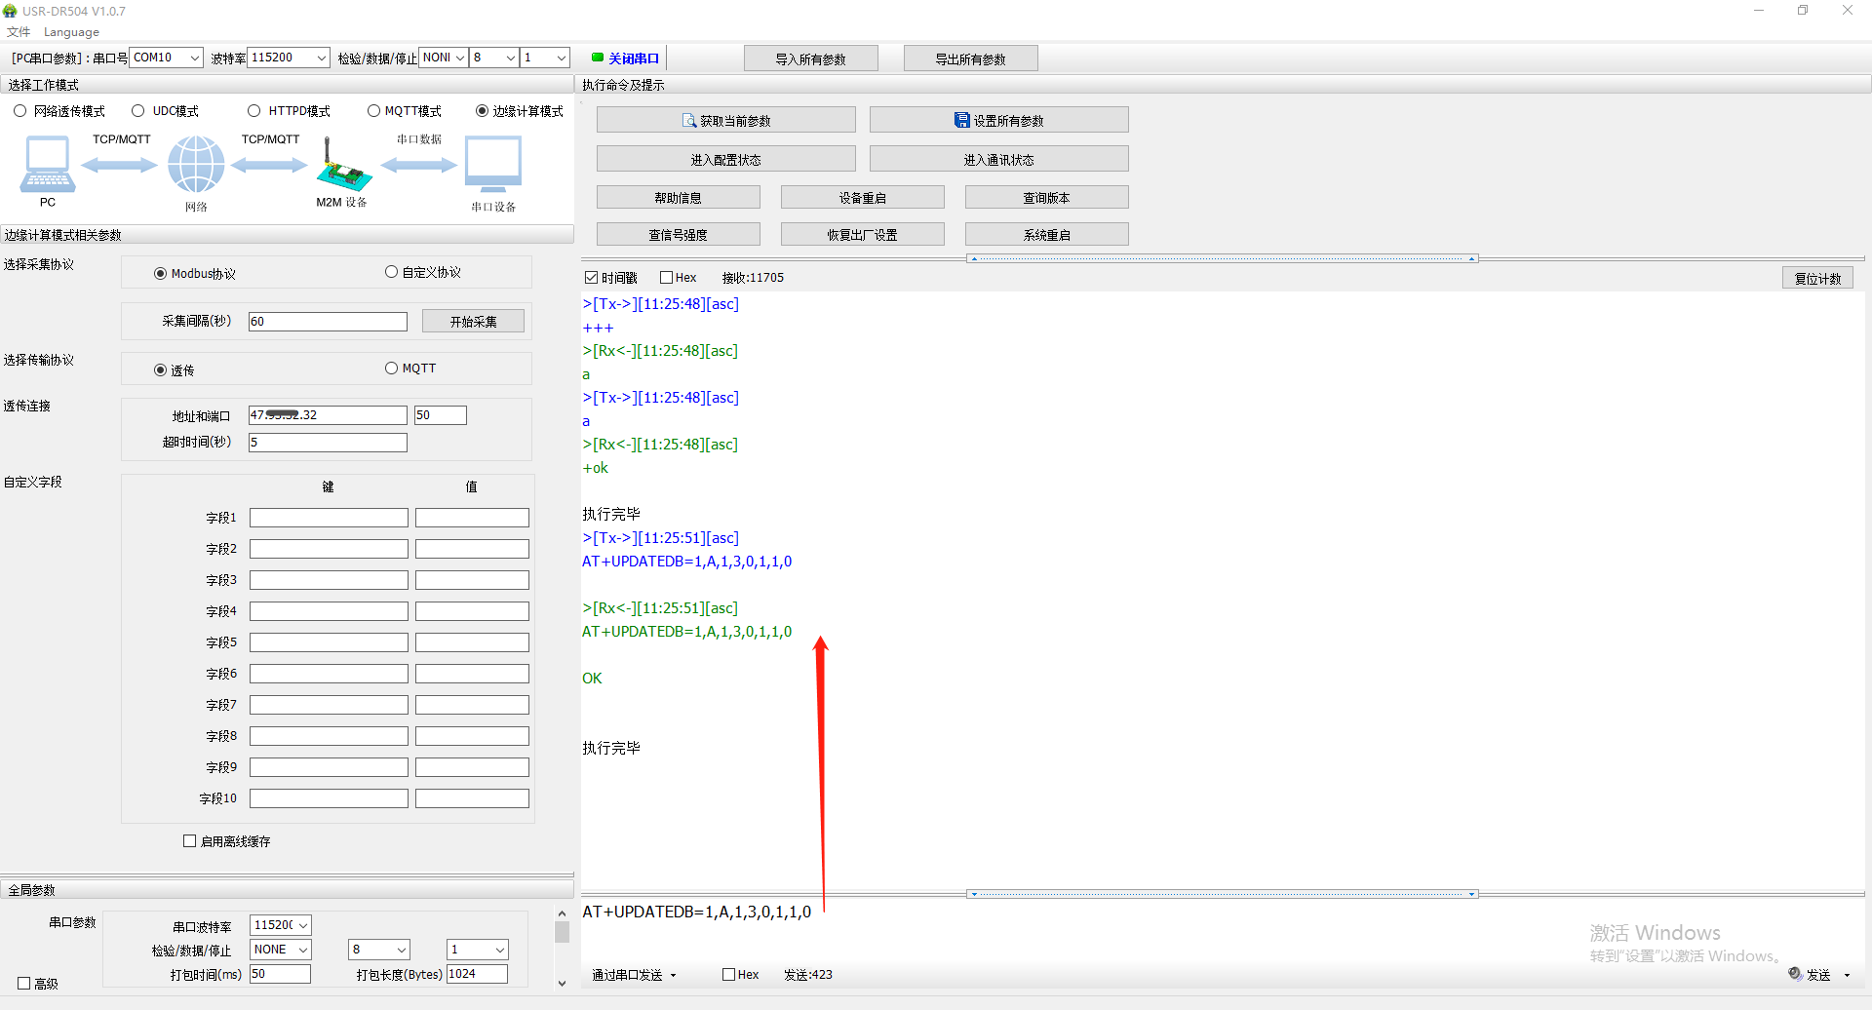Select the MQTT模式 work mode radio button

[374, 111]
